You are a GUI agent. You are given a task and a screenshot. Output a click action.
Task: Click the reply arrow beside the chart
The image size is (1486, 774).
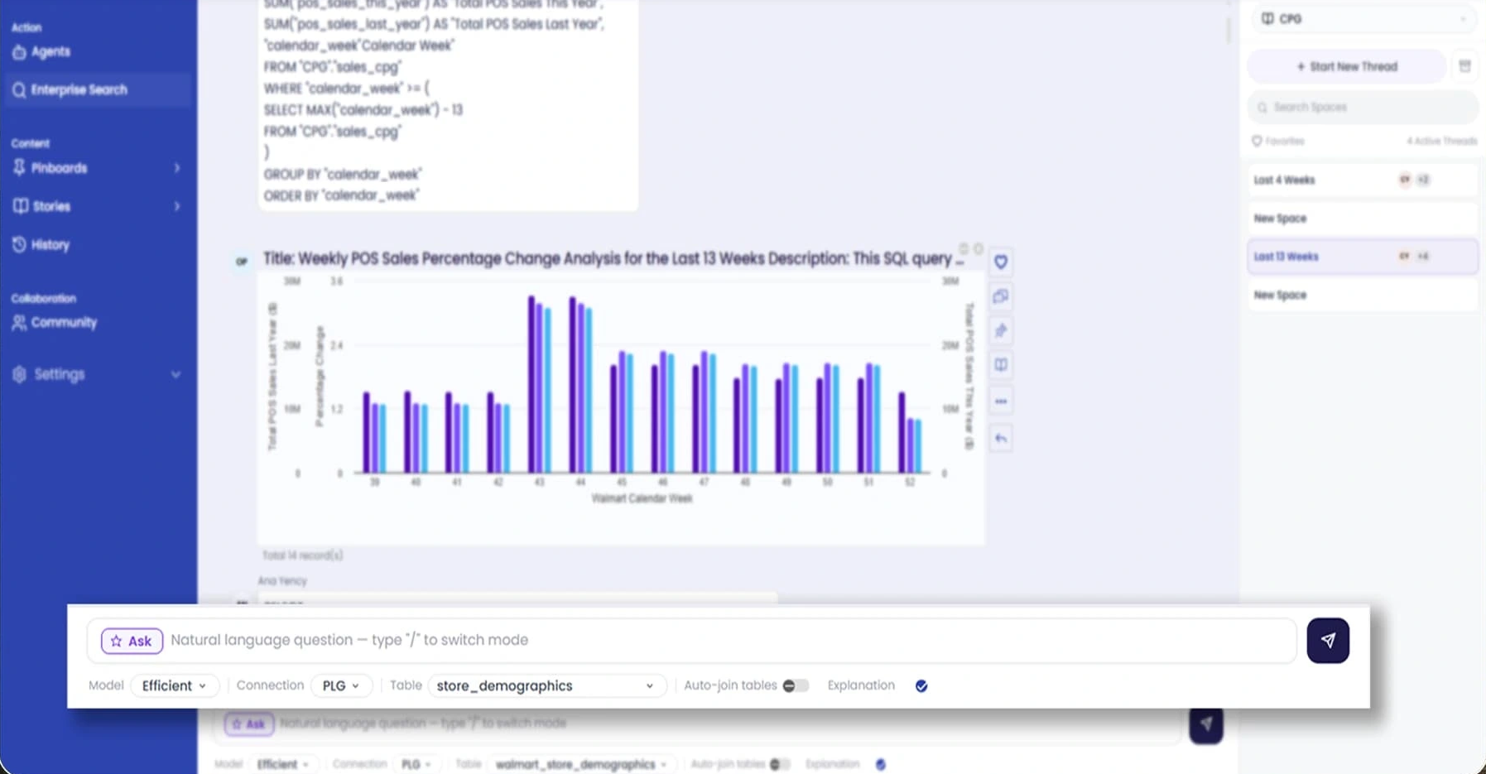(1001, 438)
